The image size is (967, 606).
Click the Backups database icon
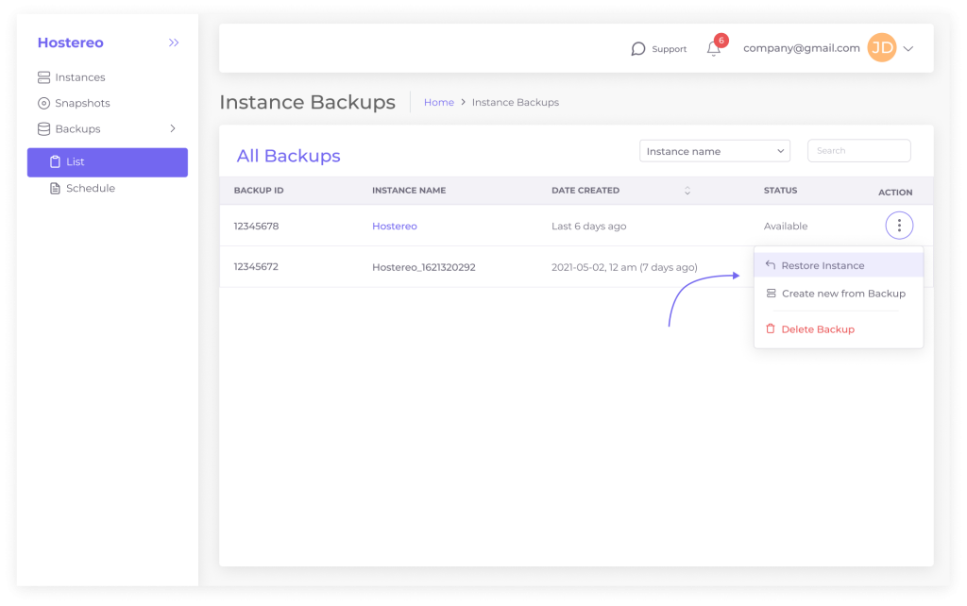(43, 128)
